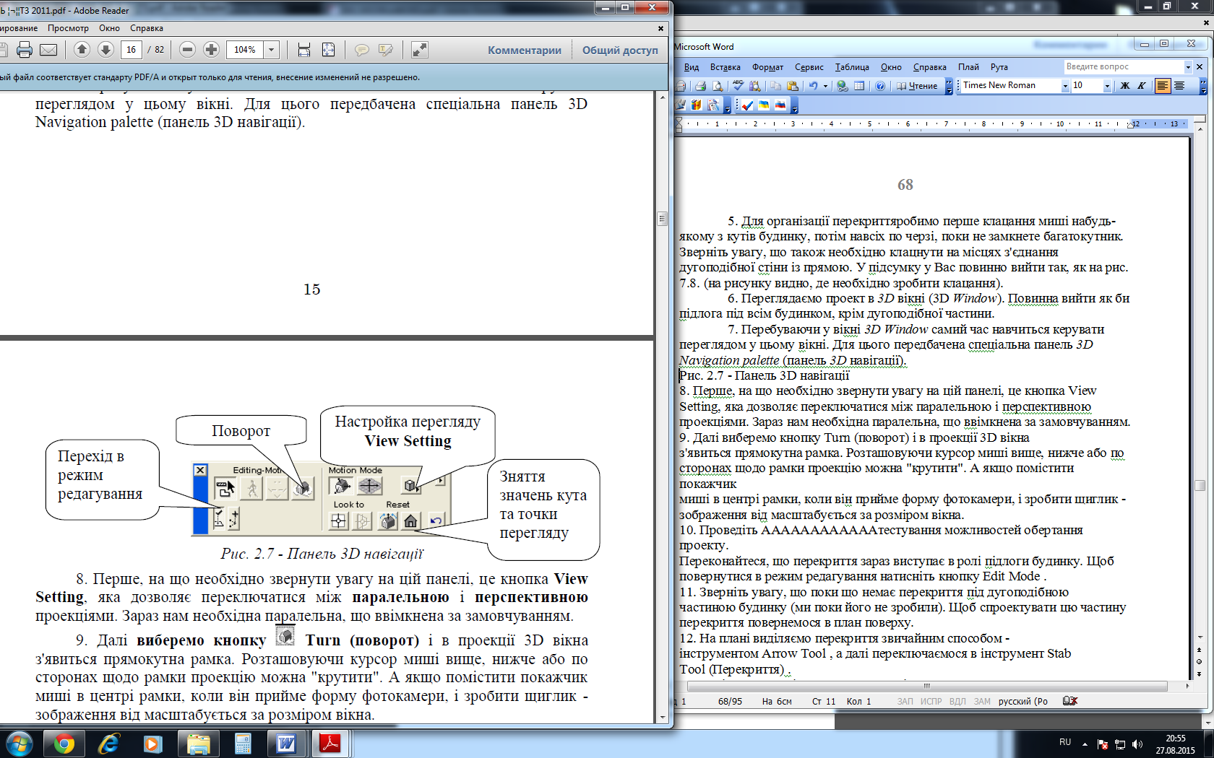Toggle align left in Word toolbar

[1163, 86]
